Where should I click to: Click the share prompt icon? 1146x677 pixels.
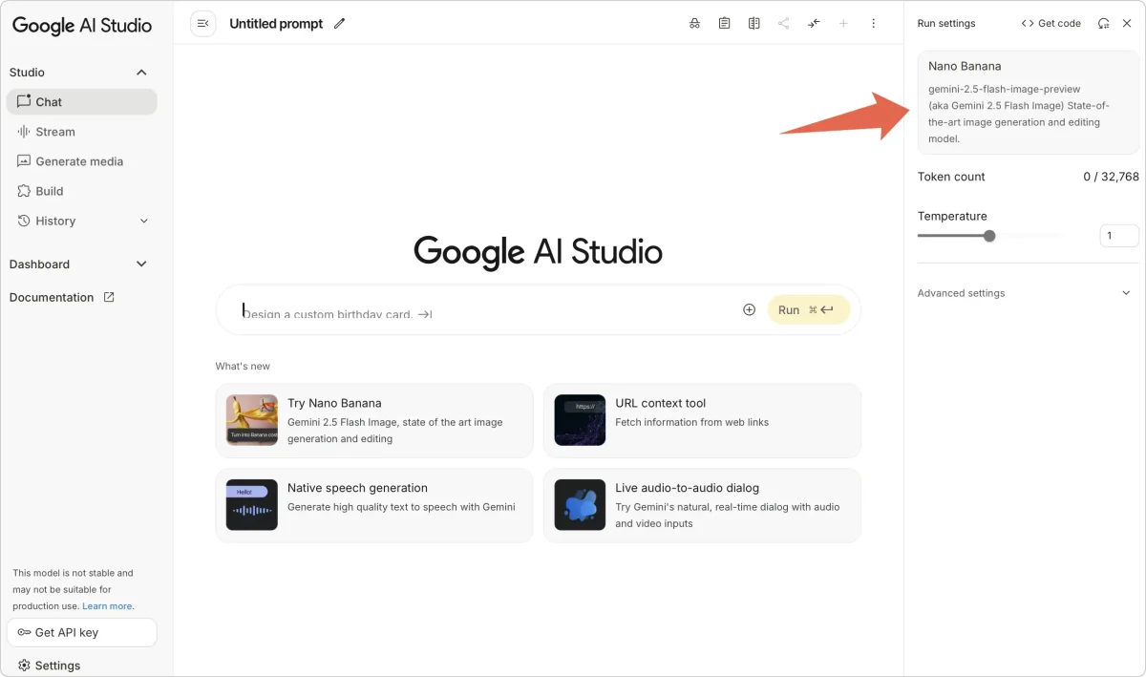(x=783, y=23)
